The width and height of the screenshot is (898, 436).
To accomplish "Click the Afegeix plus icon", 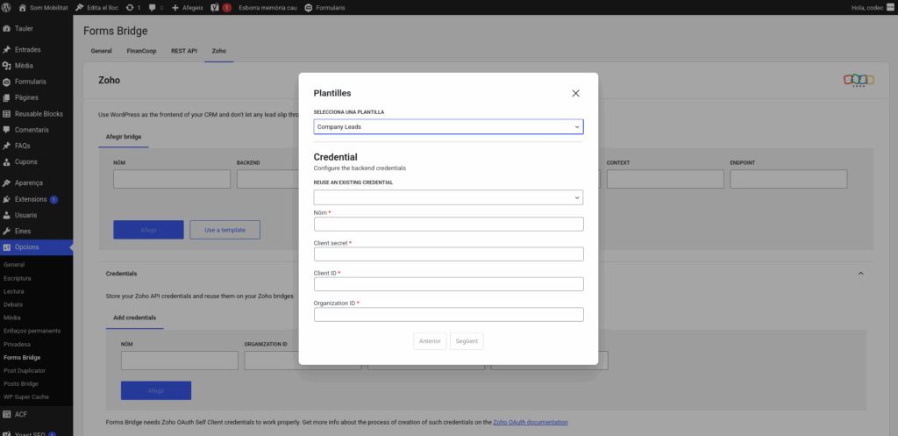I will tap(175, 8).
